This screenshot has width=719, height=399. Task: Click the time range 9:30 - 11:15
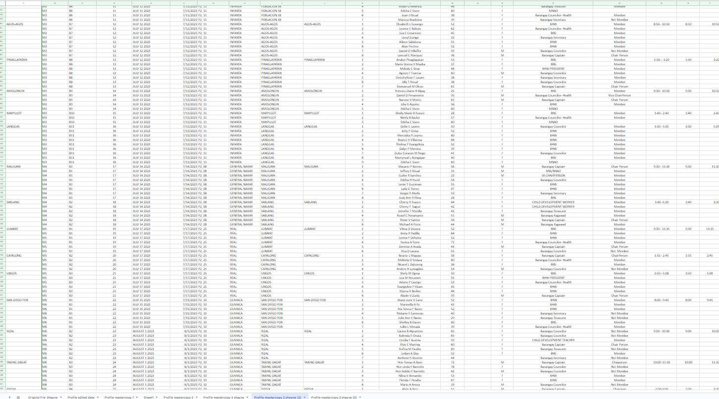(662, 229)
